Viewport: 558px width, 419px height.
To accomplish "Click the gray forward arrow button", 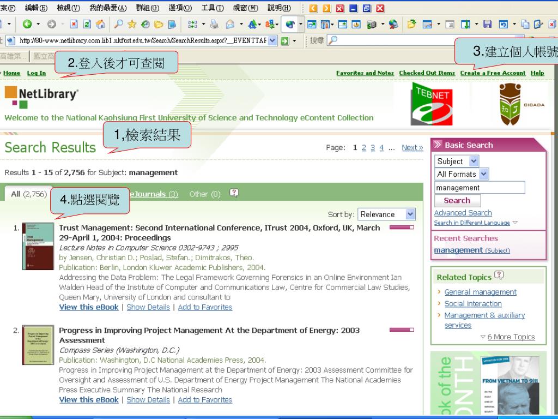I will tap(52, 24).
